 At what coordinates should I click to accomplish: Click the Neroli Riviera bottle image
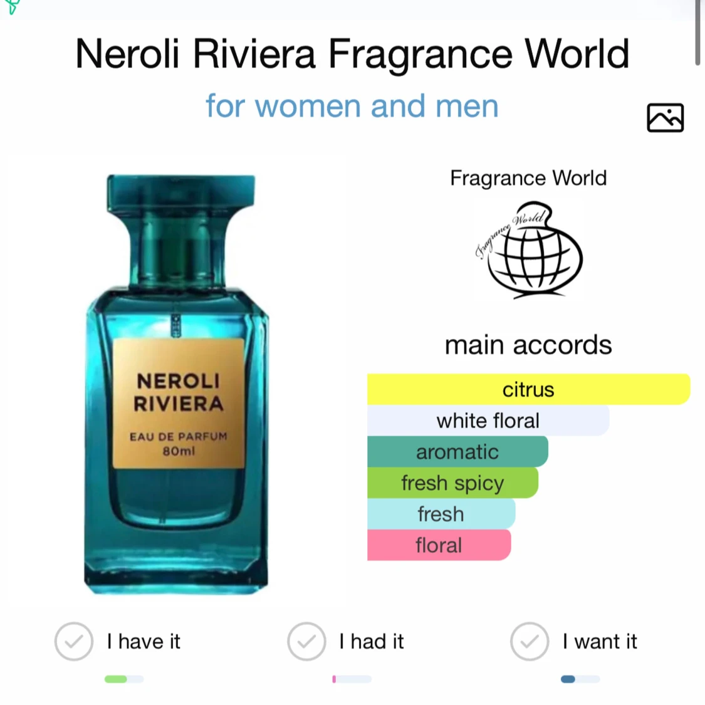click(x=177, y=384)
